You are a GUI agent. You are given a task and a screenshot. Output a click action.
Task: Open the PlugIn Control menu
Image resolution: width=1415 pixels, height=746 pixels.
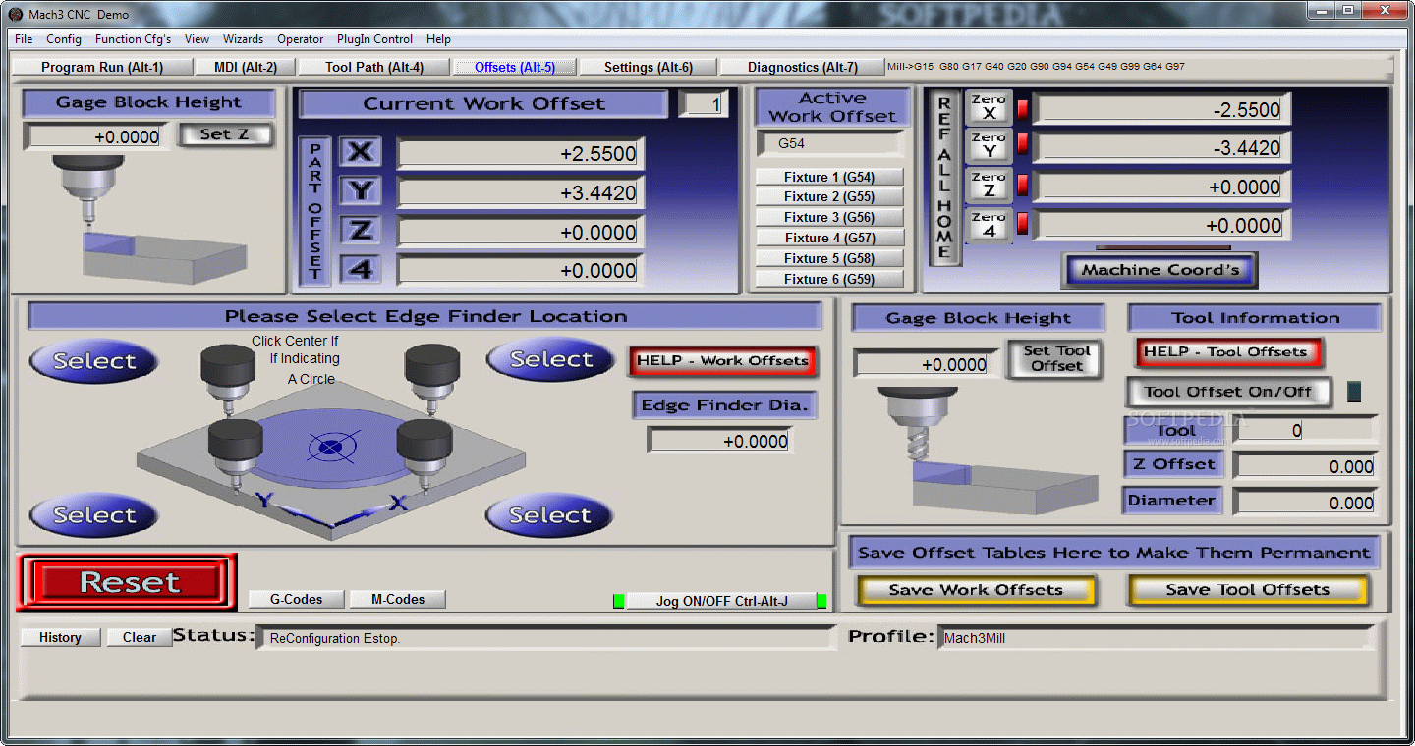(374, 39)
